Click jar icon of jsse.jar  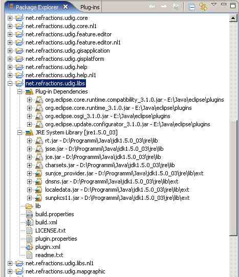point(39,149)
